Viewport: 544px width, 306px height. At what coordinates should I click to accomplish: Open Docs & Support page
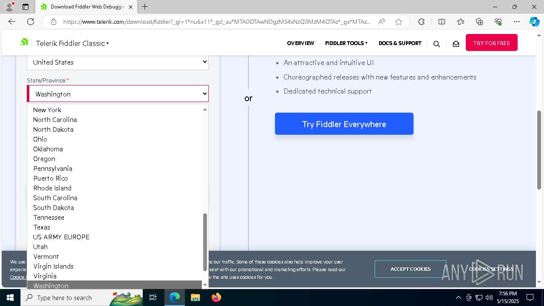(x=400, y=43)
